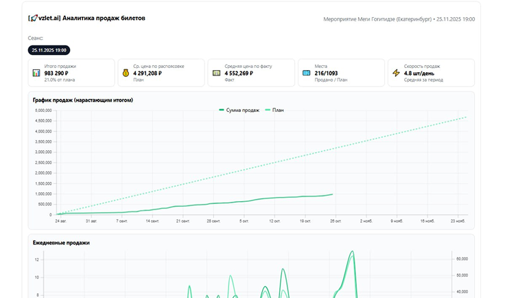Click the rocket logo icon in header
The height and width of the screenshot is (298, 507).
[x=34, y=19]
